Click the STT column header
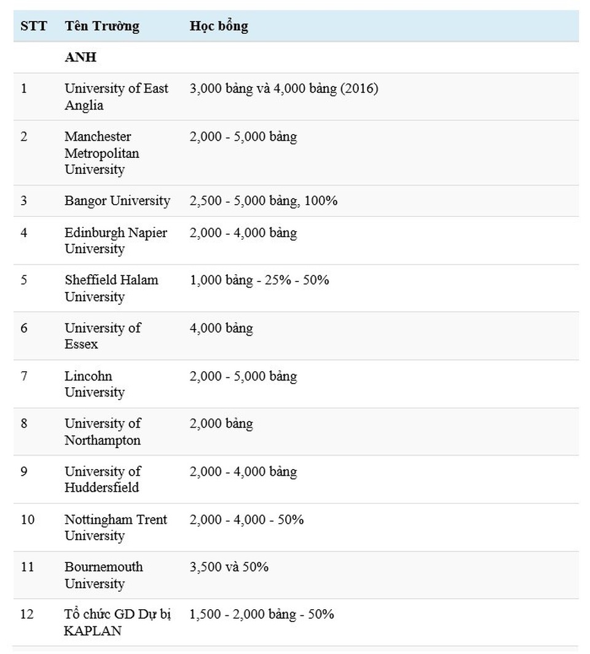Viewport: 590px width, 654px height. pos(32,26)
